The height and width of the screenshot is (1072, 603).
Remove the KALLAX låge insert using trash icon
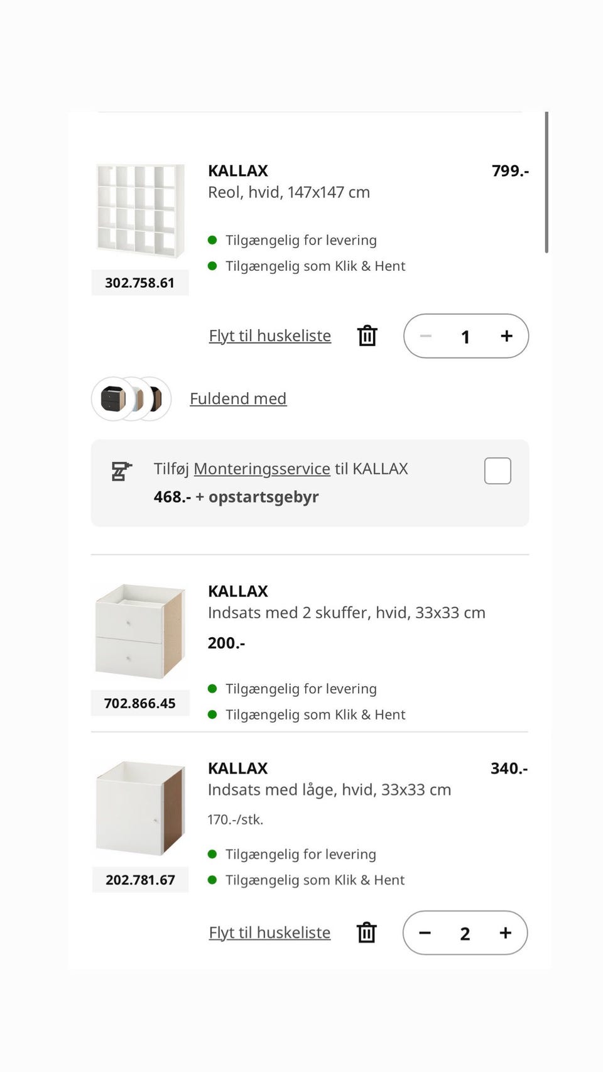[367, 933]
